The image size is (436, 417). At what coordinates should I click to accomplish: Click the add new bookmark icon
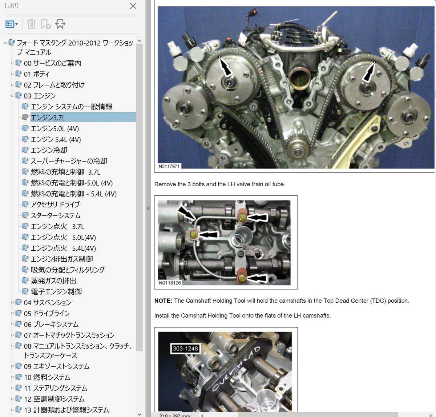[46, 24]
